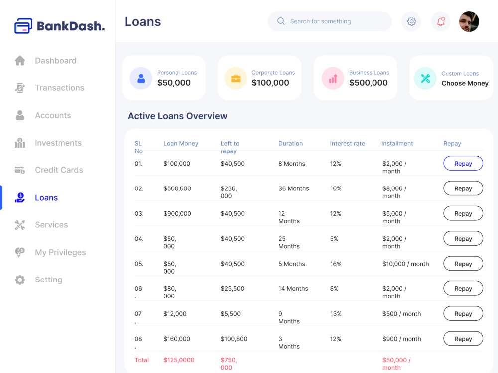Open Setting from sidebar
Screen dimensions: 498x373
click(x=49, y=280)
